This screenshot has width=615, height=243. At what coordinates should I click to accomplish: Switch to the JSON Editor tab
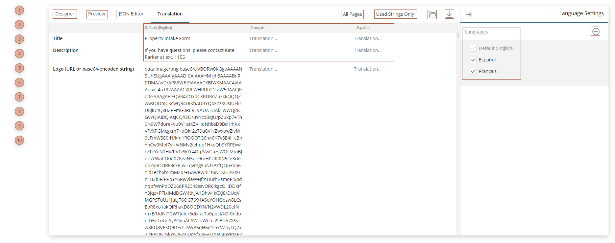[131, 14]
